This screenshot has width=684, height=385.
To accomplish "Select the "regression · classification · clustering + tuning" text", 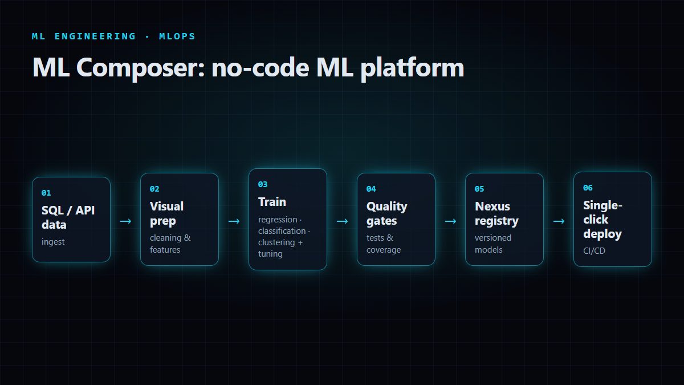I will (x=284, y=237).
